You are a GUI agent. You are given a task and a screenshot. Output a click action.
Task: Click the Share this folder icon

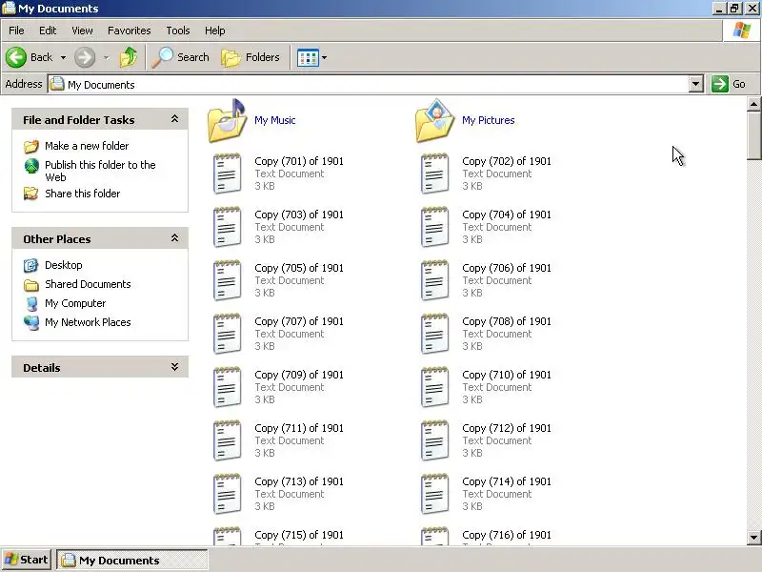(31, 194)
